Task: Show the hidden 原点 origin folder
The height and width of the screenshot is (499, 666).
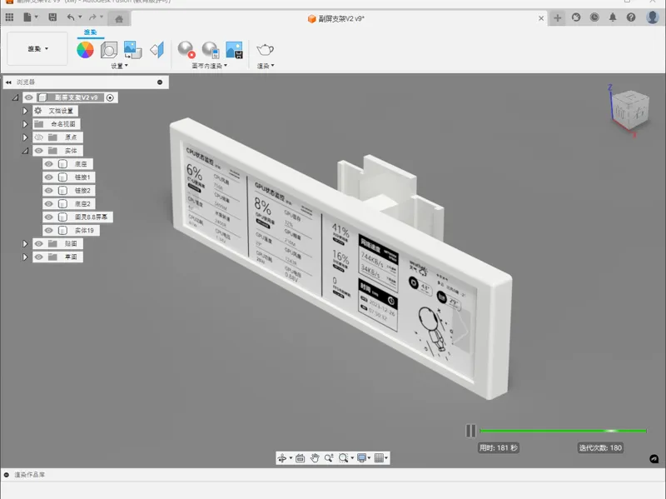Action: click(38, 137)
